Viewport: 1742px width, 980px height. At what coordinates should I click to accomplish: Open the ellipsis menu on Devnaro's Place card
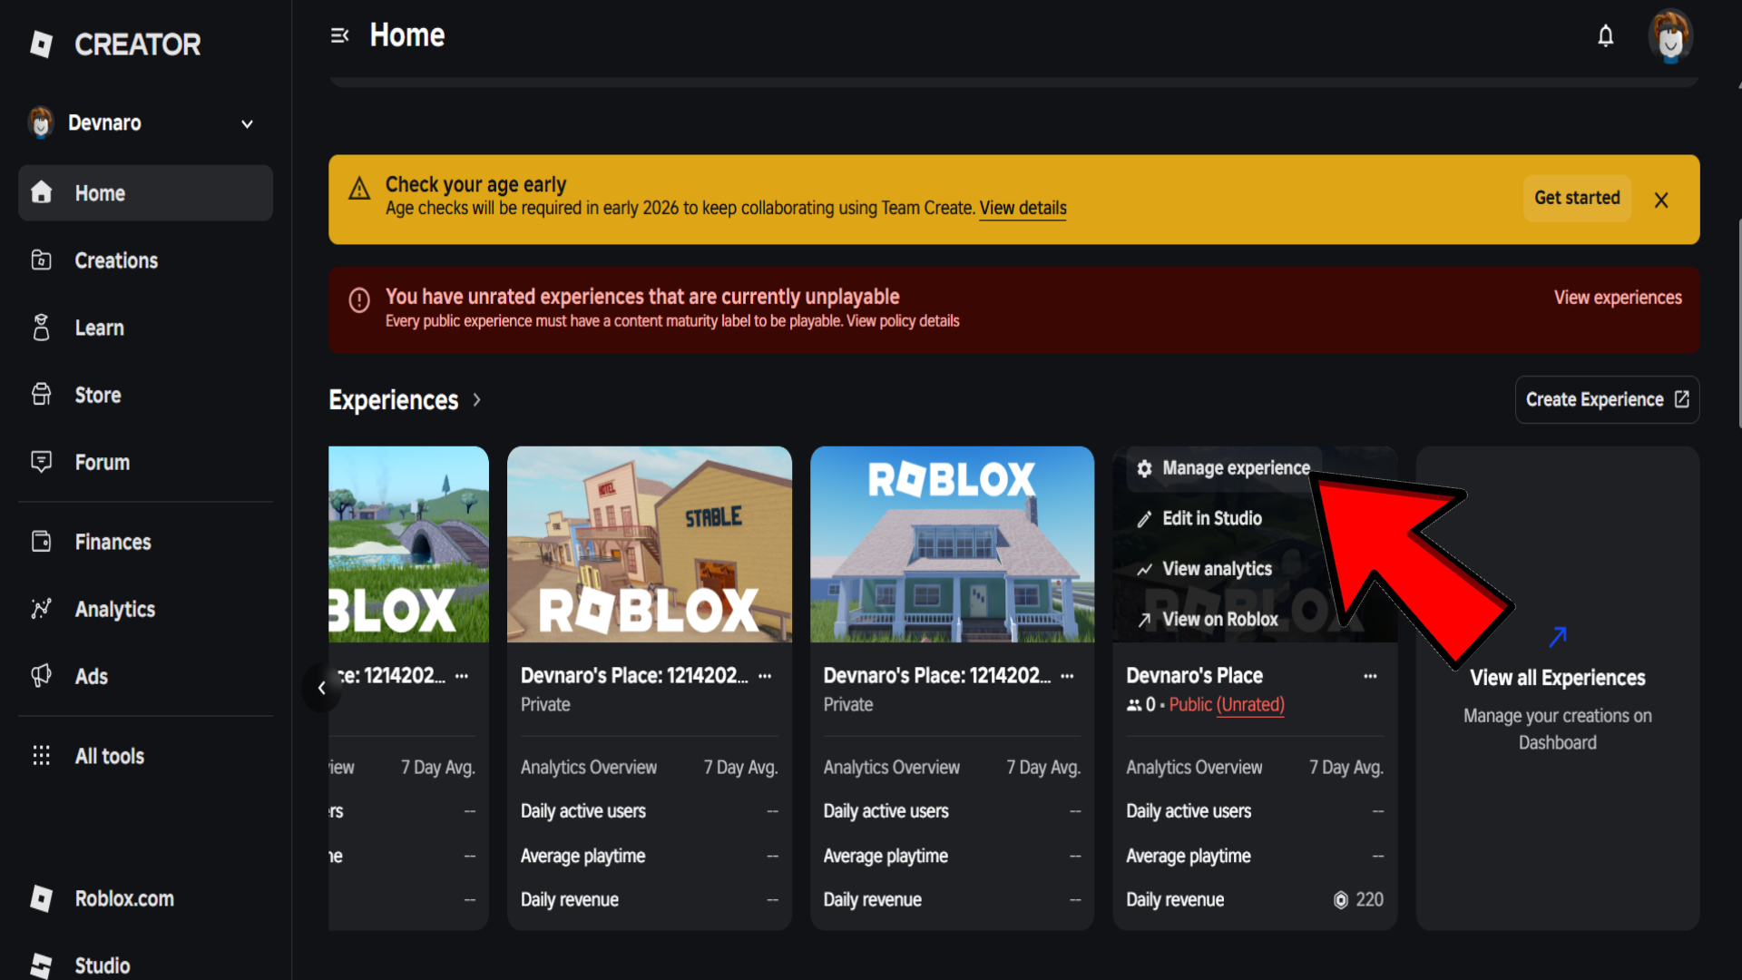point(1371,675)
